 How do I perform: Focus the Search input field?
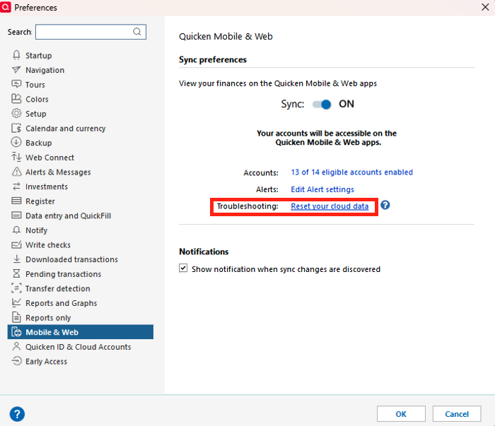point(91,32)
